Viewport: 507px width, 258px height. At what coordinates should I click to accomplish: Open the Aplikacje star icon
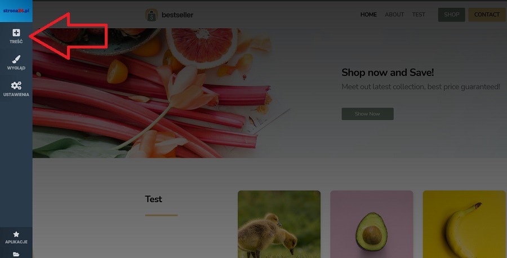click(x=16, y=234)
